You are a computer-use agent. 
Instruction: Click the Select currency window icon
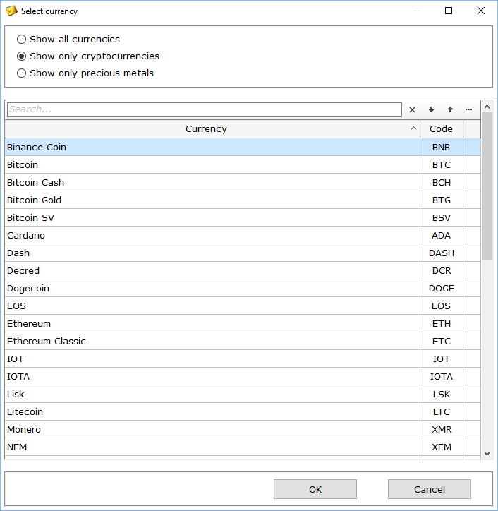(11, 11)
